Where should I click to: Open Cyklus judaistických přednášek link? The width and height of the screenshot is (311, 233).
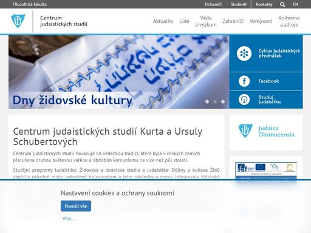(279, 53)
